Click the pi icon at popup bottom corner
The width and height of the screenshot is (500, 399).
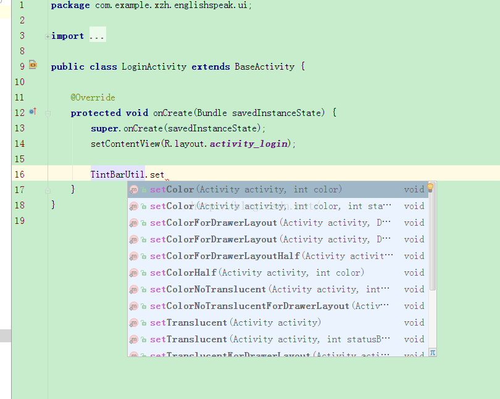(x=432, y=353)
